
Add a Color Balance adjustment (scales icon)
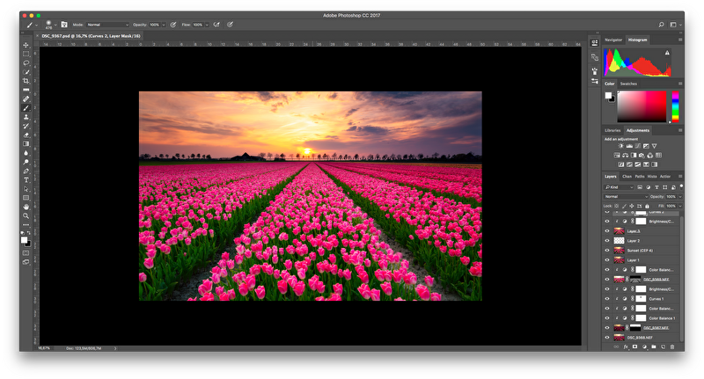625,155
